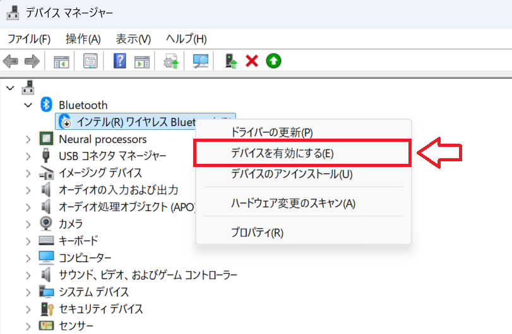The width and height of the screenshot is (512, 334).
Task: Choose ドライバーの更新(P) from context menu
Action: point(303,132)
